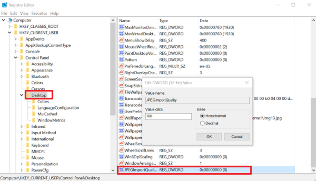Image resolution: width=316 pixels, height=181 pixels.
Task: Close the Edit DWORD dialog
Action: (247, 83)
